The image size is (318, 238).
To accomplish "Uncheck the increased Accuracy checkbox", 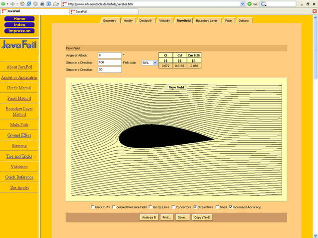I will click(x=231, y=207).
